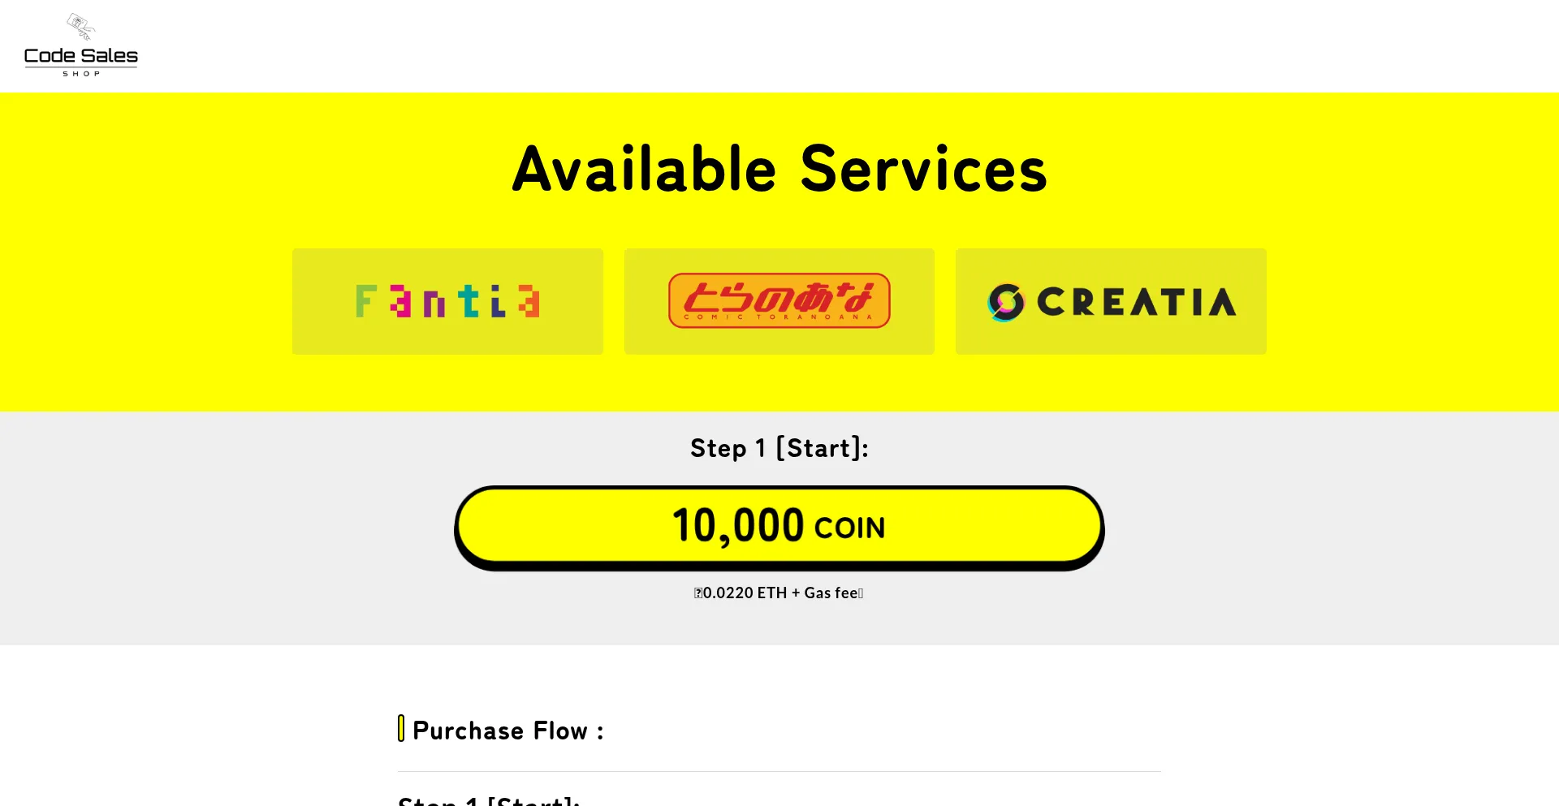Click the colorful circular CREATIA emblem

(x=1007, y=301)
